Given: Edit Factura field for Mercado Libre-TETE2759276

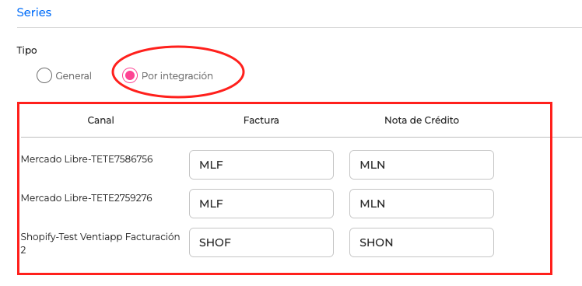Looking at the screenshot, I should pyautogui.click(x=261, y=204).
